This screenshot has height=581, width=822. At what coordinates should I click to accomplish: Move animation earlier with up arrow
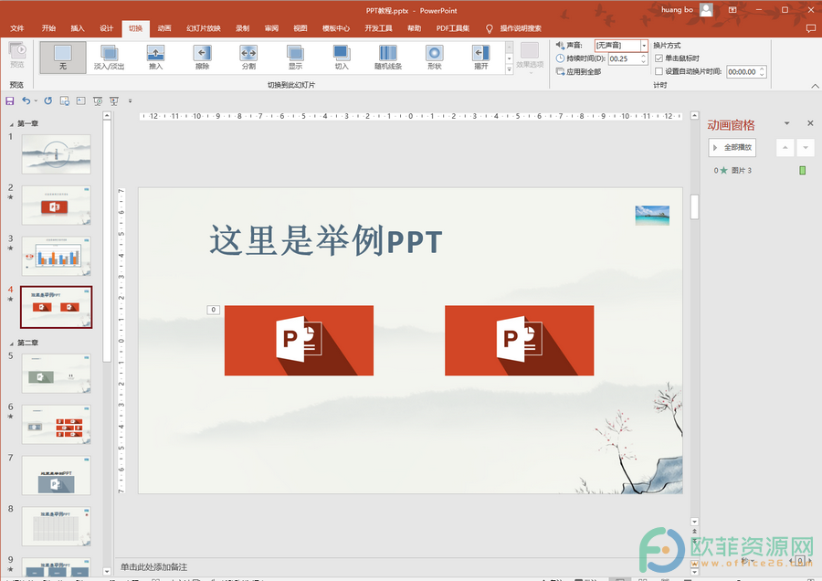pos(785,148)
